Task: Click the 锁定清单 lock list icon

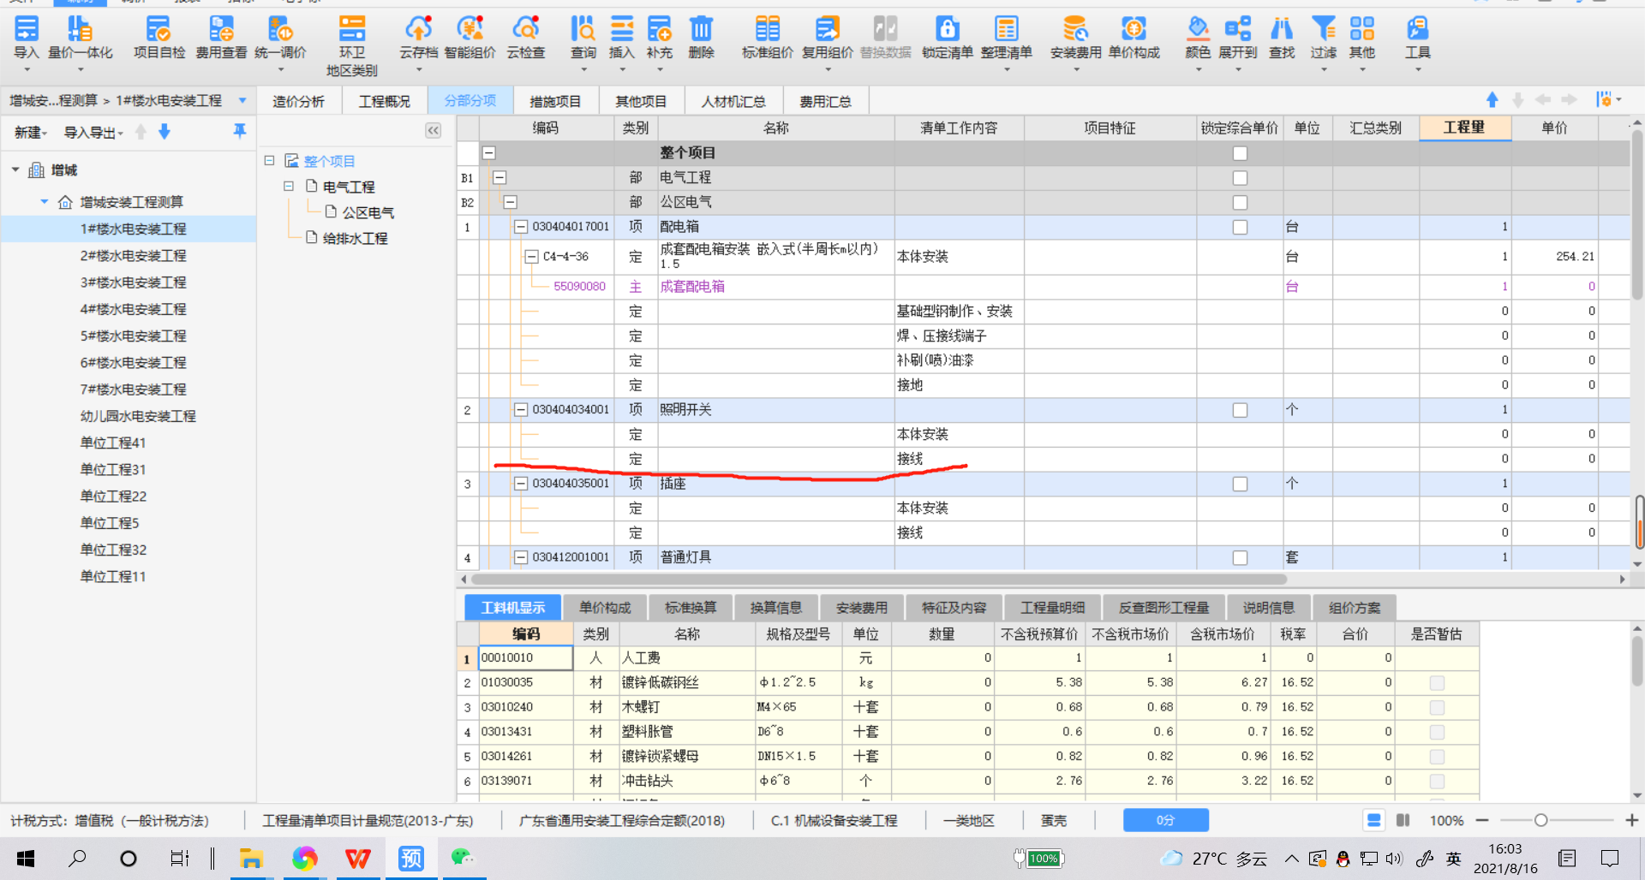Action: click(947, 39)
